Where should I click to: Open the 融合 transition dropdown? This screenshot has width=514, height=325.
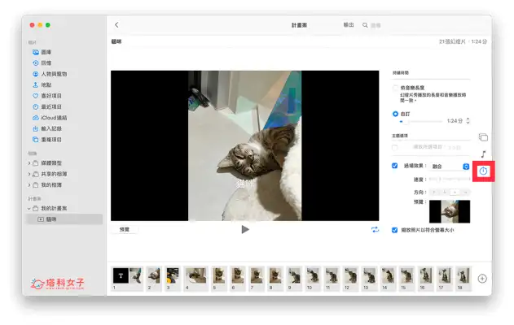coord(466,166)
